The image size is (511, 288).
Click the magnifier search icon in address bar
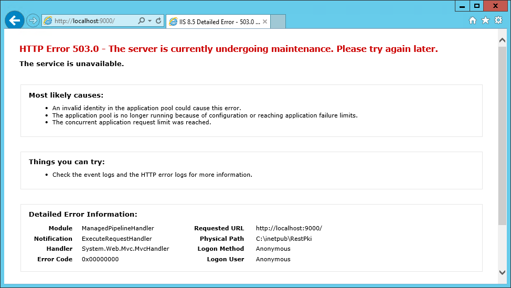(x=141, y=21)
